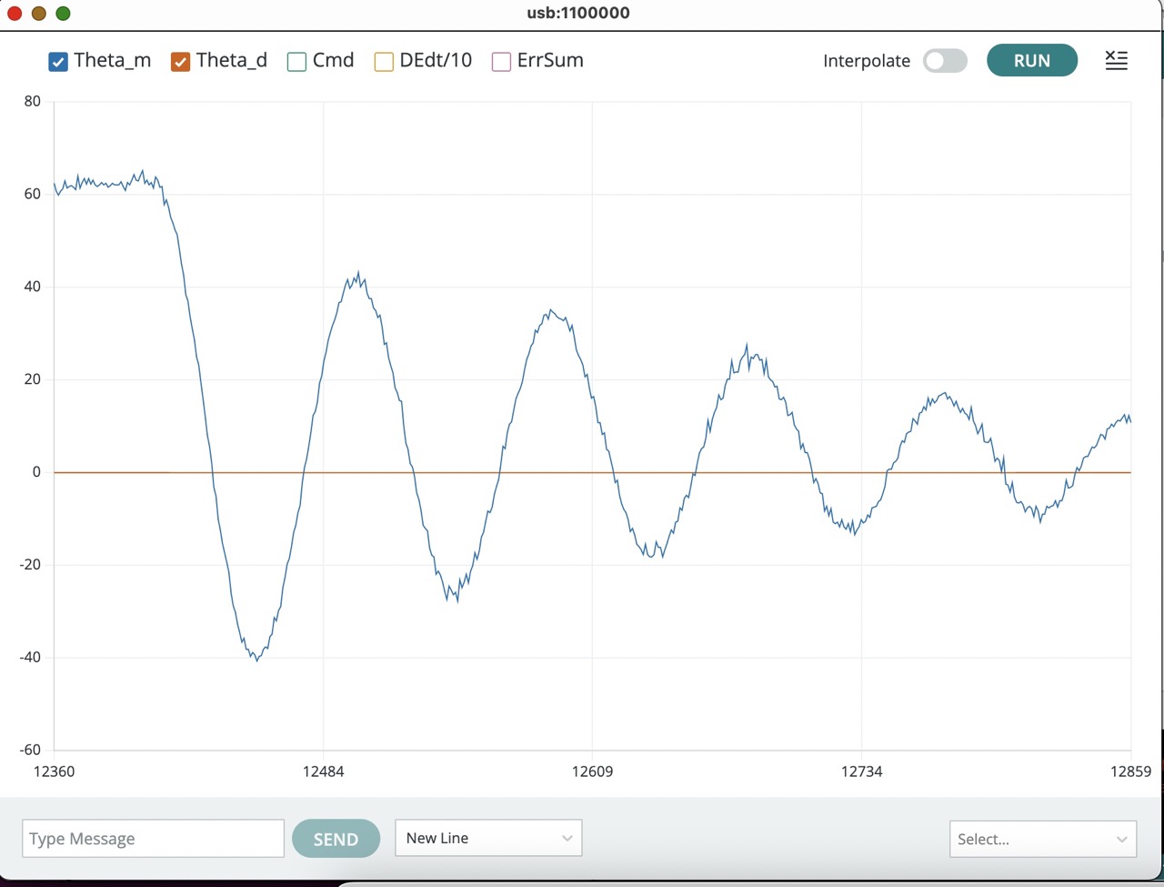Click the SEND button

coord(336,839)
